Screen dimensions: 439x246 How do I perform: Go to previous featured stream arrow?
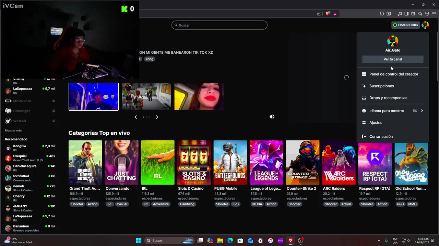coord(135,117)
